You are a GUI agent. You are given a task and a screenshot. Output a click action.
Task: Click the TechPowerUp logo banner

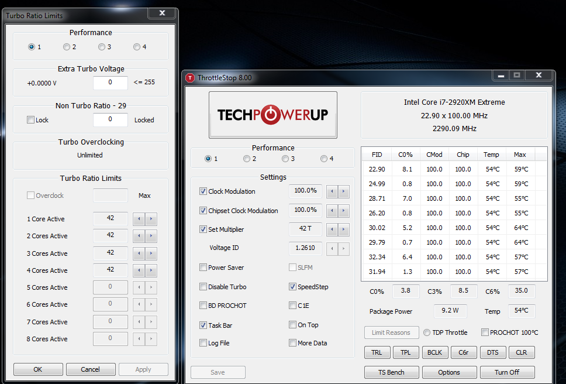point(273,115)
